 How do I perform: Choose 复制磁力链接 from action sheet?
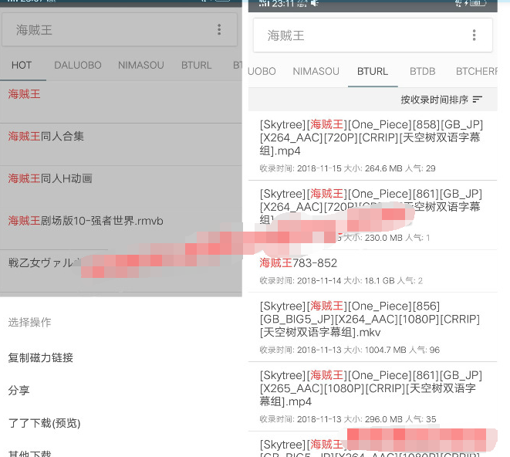coord(41,357)
